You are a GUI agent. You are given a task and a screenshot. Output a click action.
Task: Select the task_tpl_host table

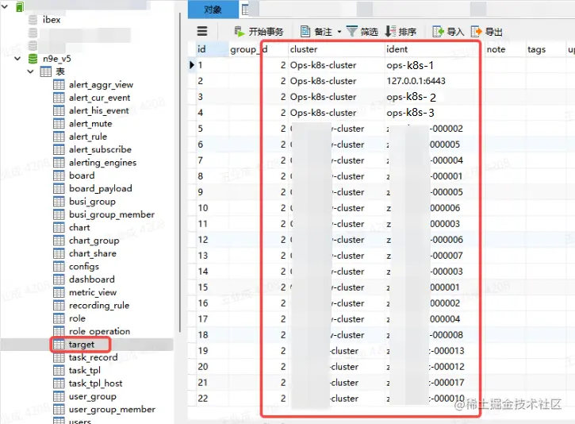click(95, 384)
